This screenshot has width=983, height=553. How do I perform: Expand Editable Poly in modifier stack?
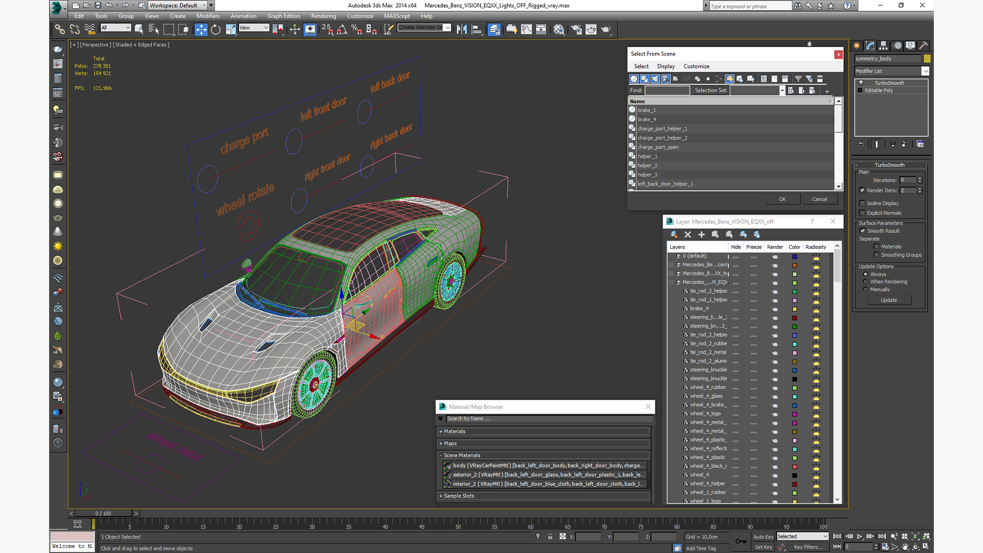tap(860, 91)
